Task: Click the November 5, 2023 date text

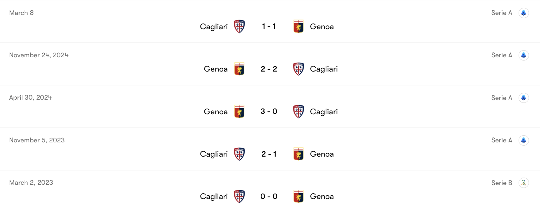Action: pyautogui.click(x=37, y=140)
